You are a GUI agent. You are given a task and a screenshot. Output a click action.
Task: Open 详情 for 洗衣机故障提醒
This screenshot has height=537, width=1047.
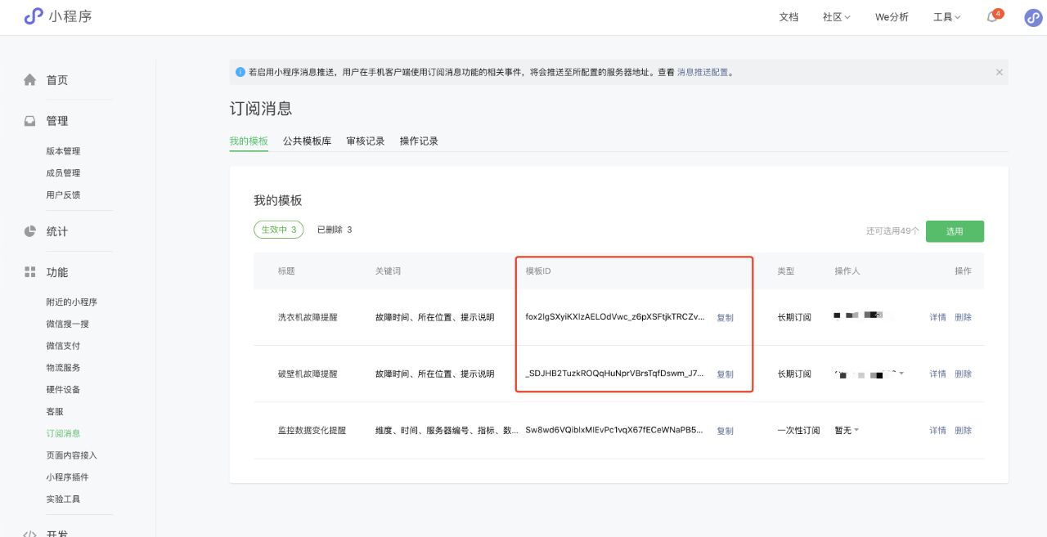coord(937,317)
